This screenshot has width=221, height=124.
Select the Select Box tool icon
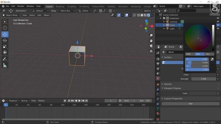5,22
